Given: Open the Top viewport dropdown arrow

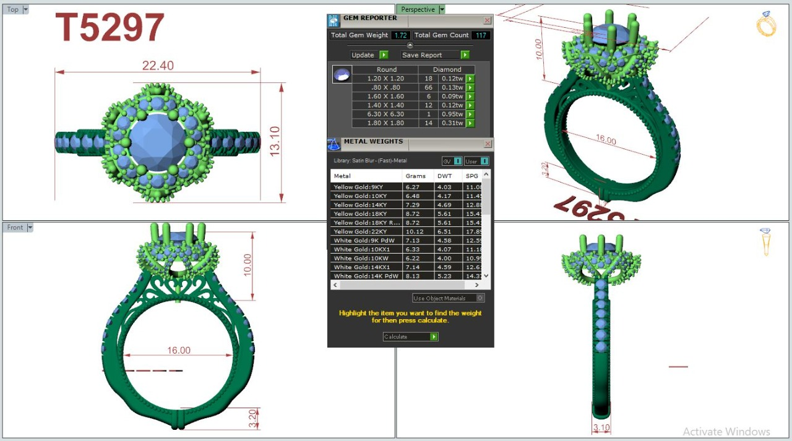Looking at the screenshot, I should 25,10.
